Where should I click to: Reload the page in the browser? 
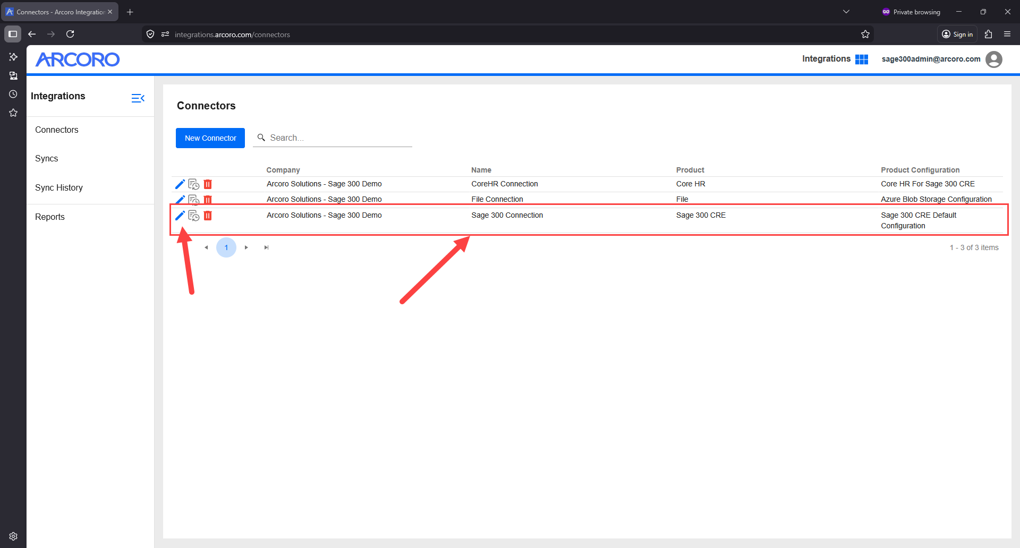point(70,34)
